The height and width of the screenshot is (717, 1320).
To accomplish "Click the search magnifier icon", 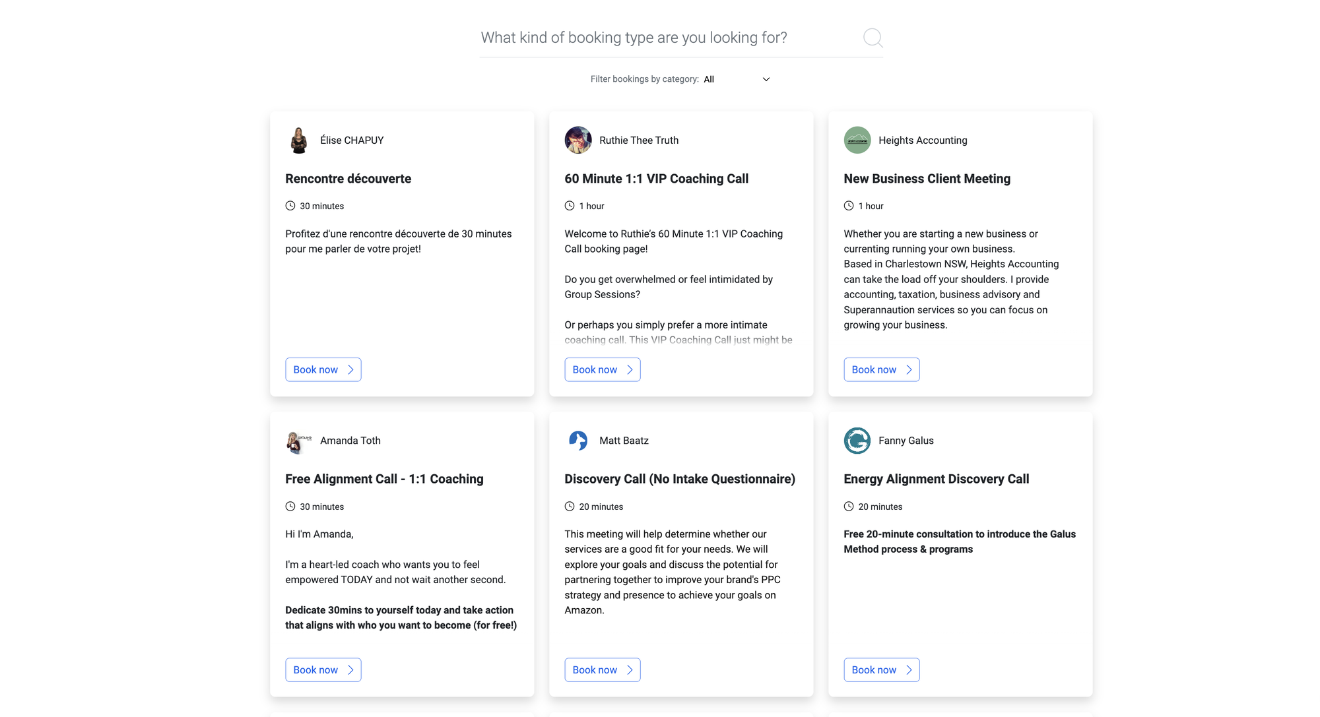I will [x=873, y=38].
